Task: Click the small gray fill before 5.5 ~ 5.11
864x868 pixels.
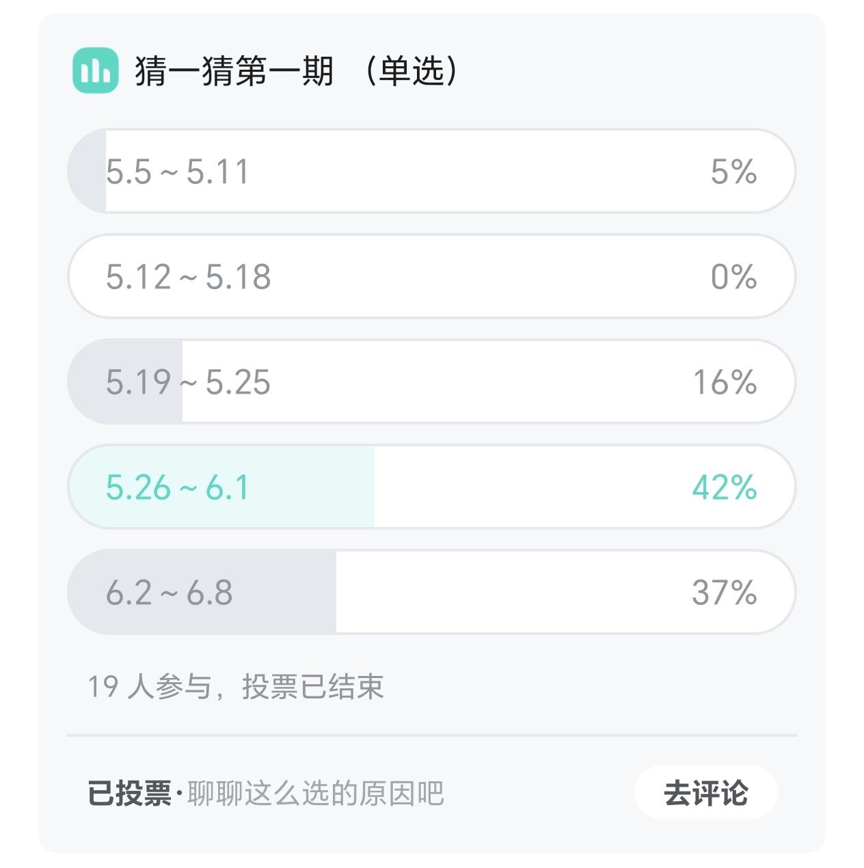Action: pos(87,171)
